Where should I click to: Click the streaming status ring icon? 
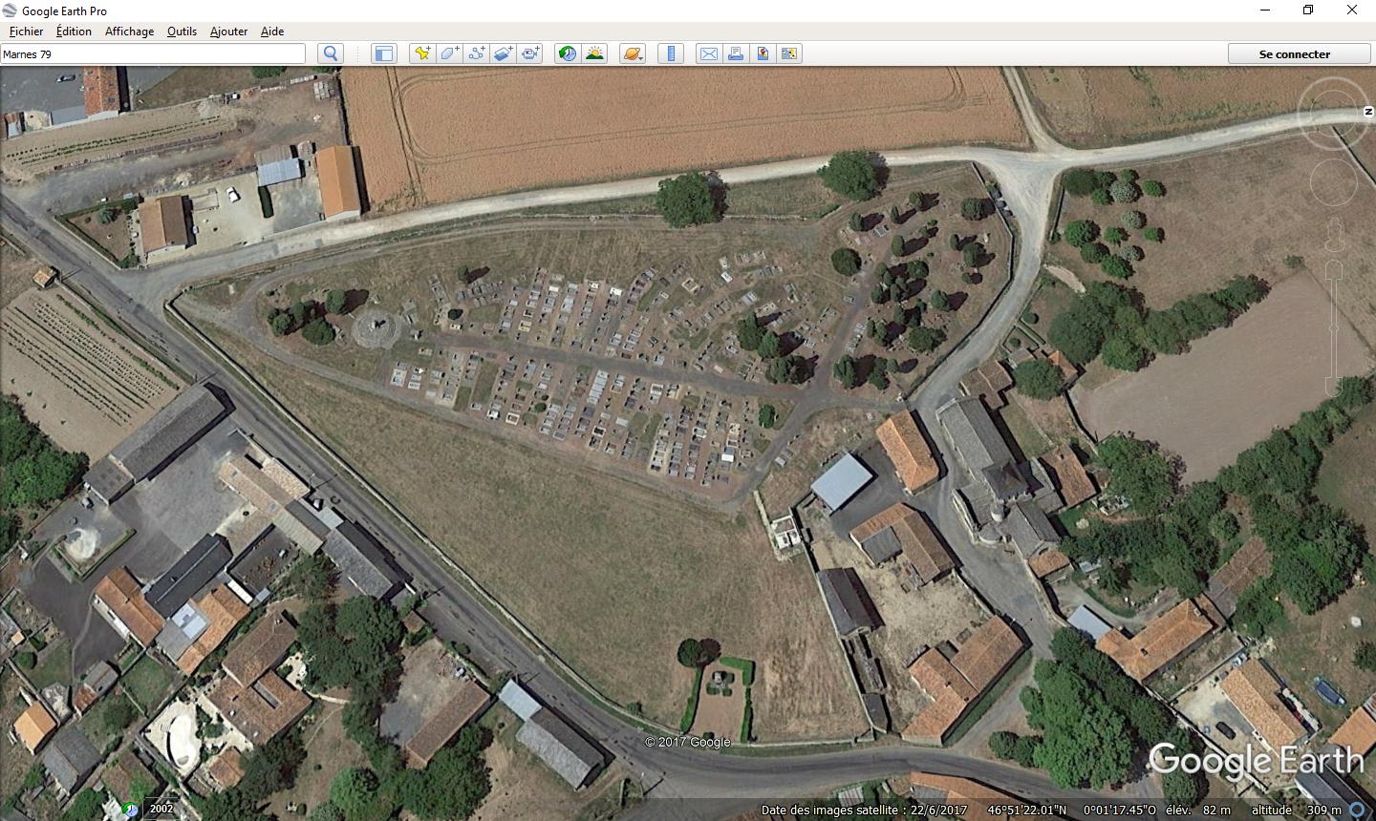(x=1357, y=810)
